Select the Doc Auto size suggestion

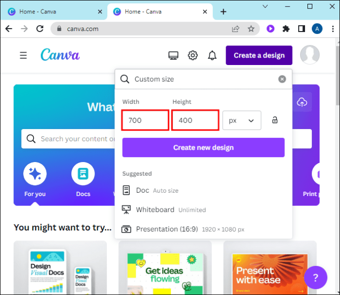[203, 190]
